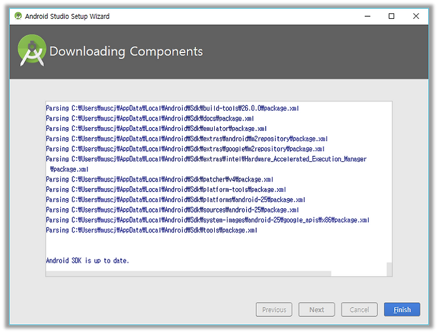Screen dimensions: 438x333
Task: Click the Previous button
Action: (274, 309)
